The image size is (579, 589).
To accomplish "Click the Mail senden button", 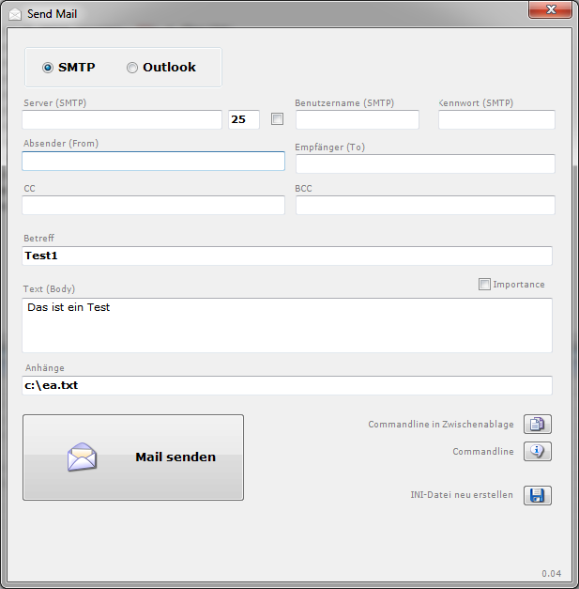I will [133, 457].
